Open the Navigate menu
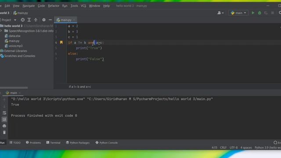 29,6
